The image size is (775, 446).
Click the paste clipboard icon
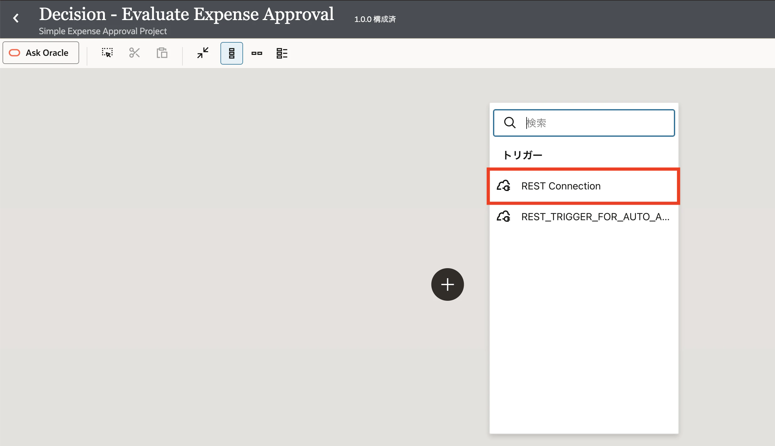click(162, 53)
